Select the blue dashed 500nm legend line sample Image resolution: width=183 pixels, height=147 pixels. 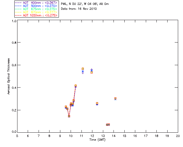(18, 6)
